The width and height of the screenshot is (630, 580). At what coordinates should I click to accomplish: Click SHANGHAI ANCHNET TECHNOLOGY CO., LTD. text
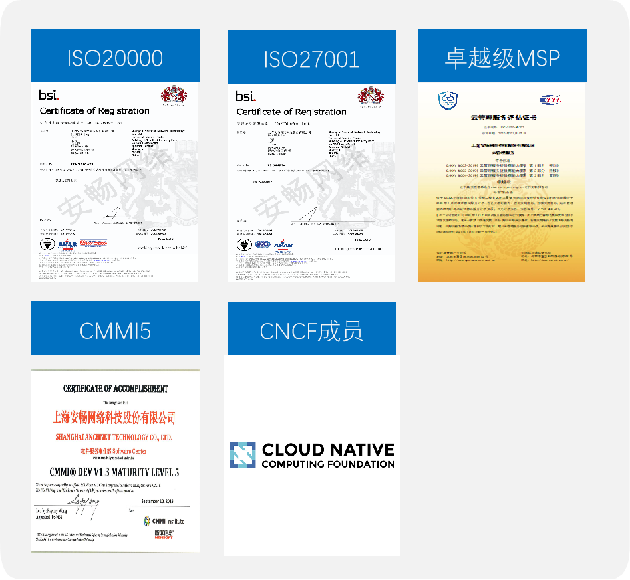[114, 437]
